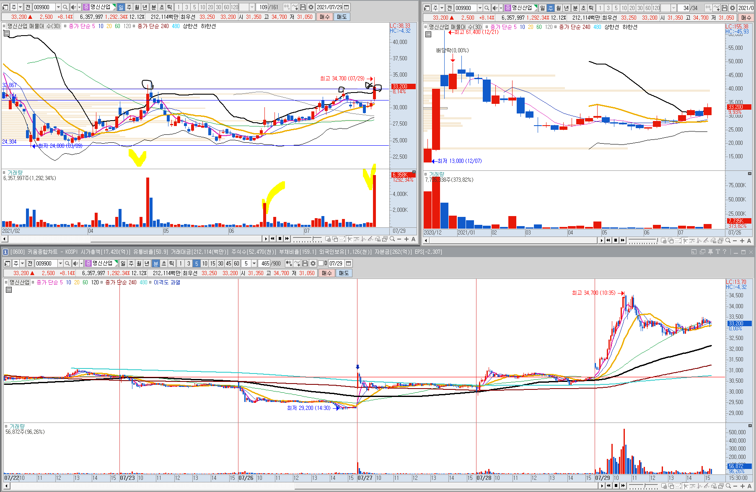Click the plus zoom-in icon below the top-left chart
Screen dimensions: 756x492
tap(406, 239)
